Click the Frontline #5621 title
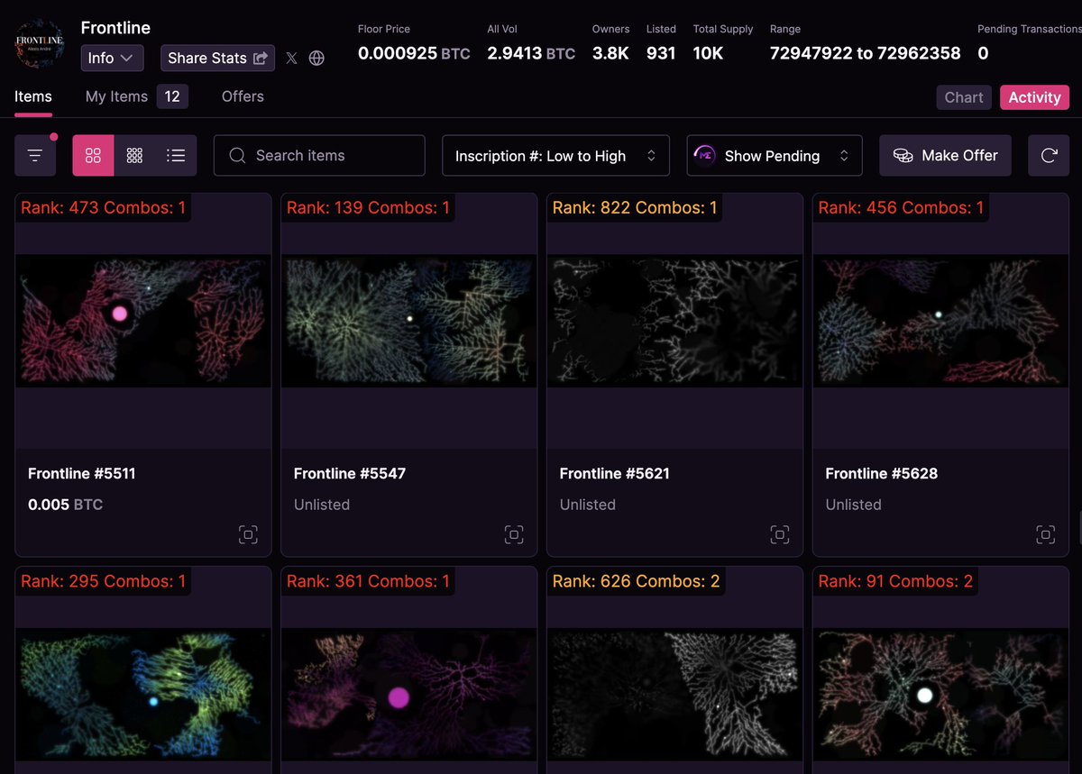Image resolution: width=1082 pixels, height=774 pixels. click(x=615, y=473)
